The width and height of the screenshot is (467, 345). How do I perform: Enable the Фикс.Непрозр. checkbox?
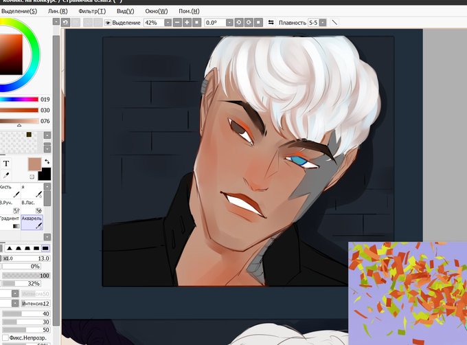[5, 338]
